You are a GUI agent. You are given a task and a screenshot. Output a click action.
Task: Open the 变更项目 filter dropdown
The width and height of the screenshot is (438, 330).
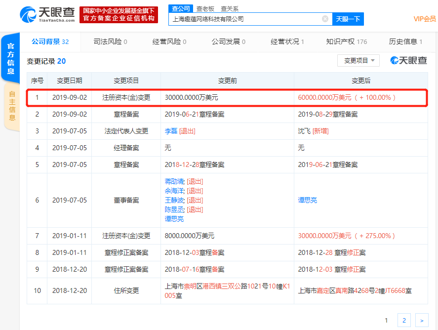click(358, 60)
